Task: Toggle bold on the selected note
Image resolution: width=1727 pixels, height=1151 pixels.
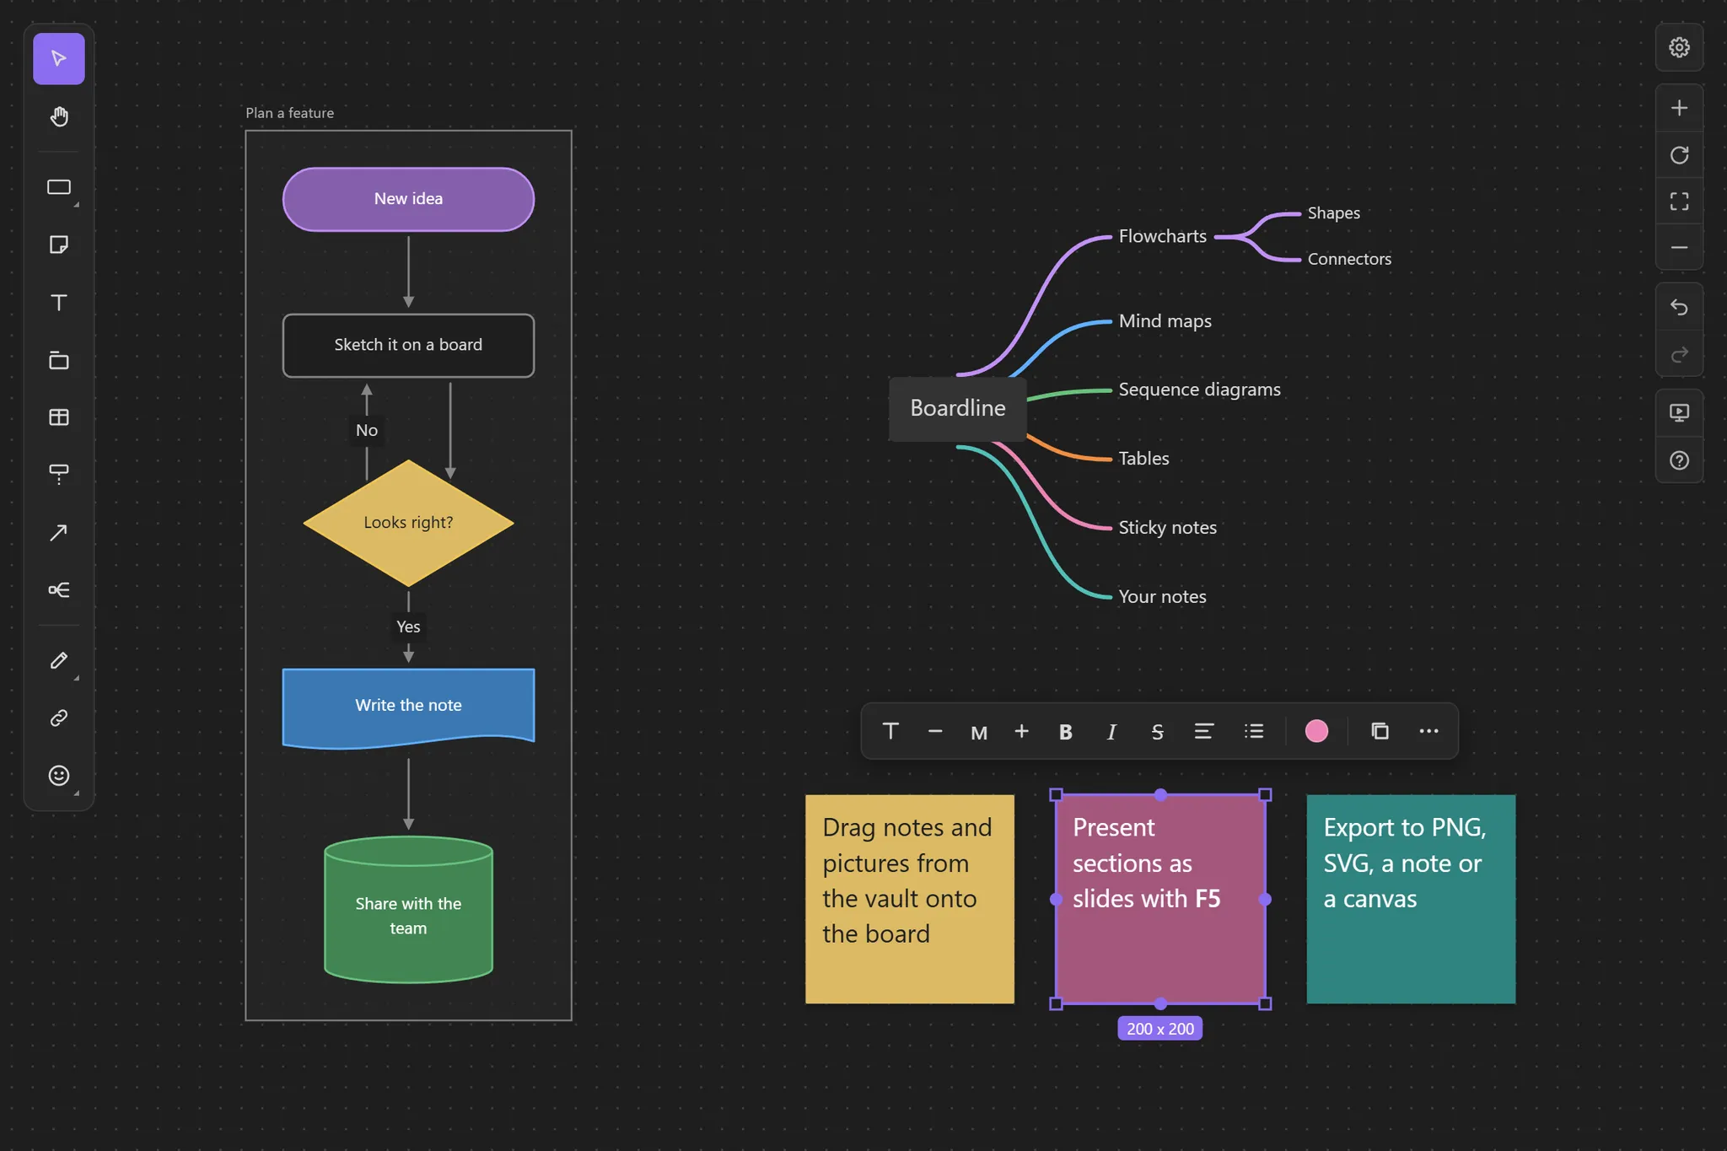Action: [x=1066, y=732]
